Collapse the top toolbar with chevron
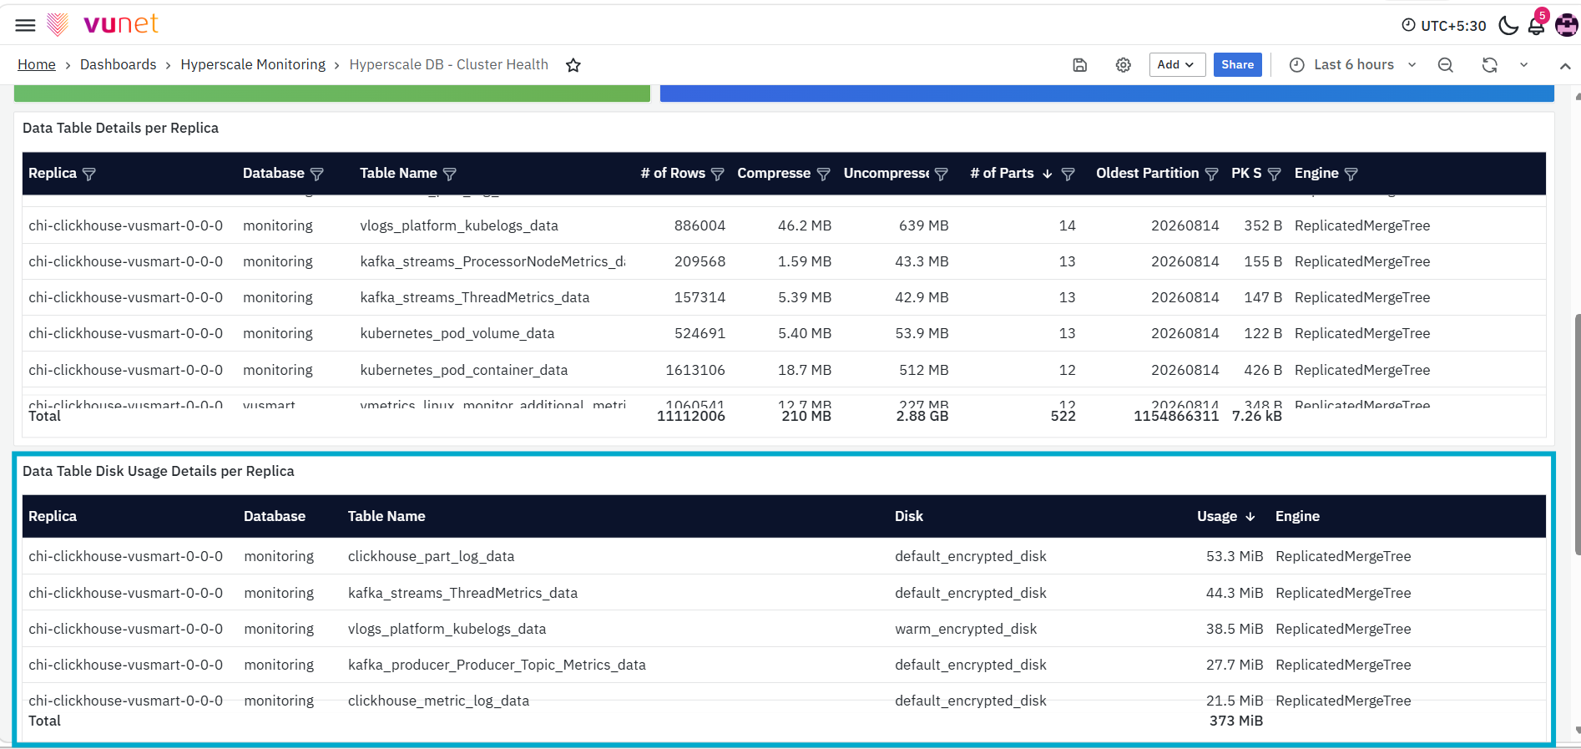Screen dimensions: 1581x749 point(1565,65)
